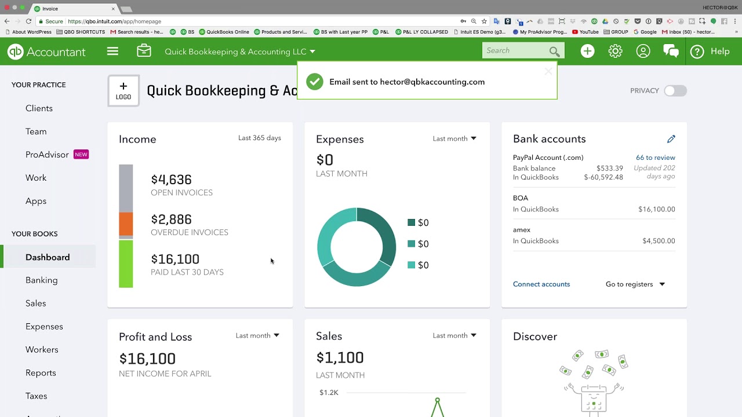
Task: Go back in browser history
Action: (7, 21)
